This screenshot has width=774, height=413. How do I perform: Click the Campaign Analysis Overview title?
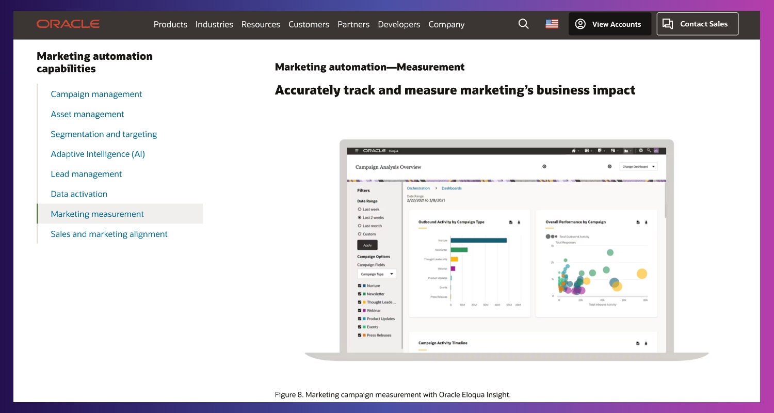click(x=389, y=167)
